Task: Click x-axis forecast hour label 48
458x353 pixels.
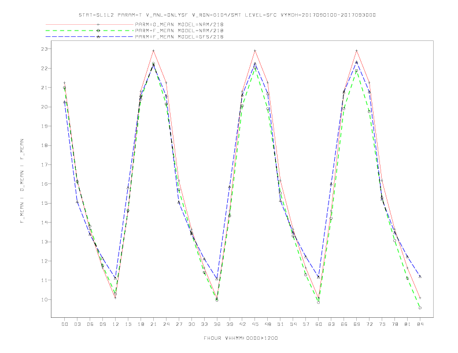Action: pos(268,324)
